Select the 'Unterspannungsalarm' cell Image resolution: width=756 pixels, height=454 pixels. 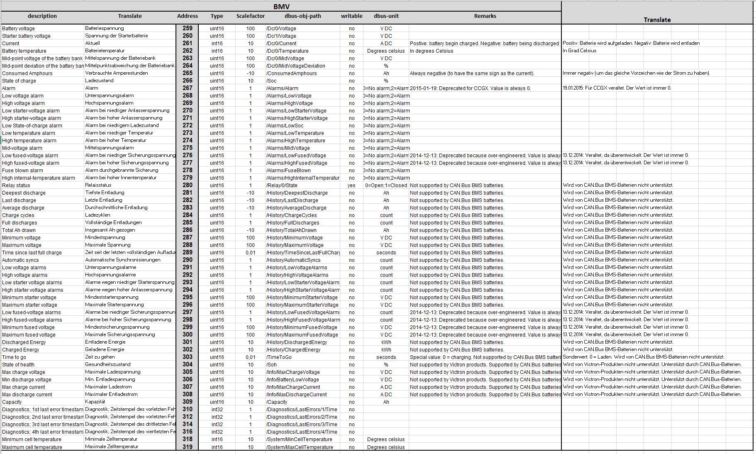130,96
